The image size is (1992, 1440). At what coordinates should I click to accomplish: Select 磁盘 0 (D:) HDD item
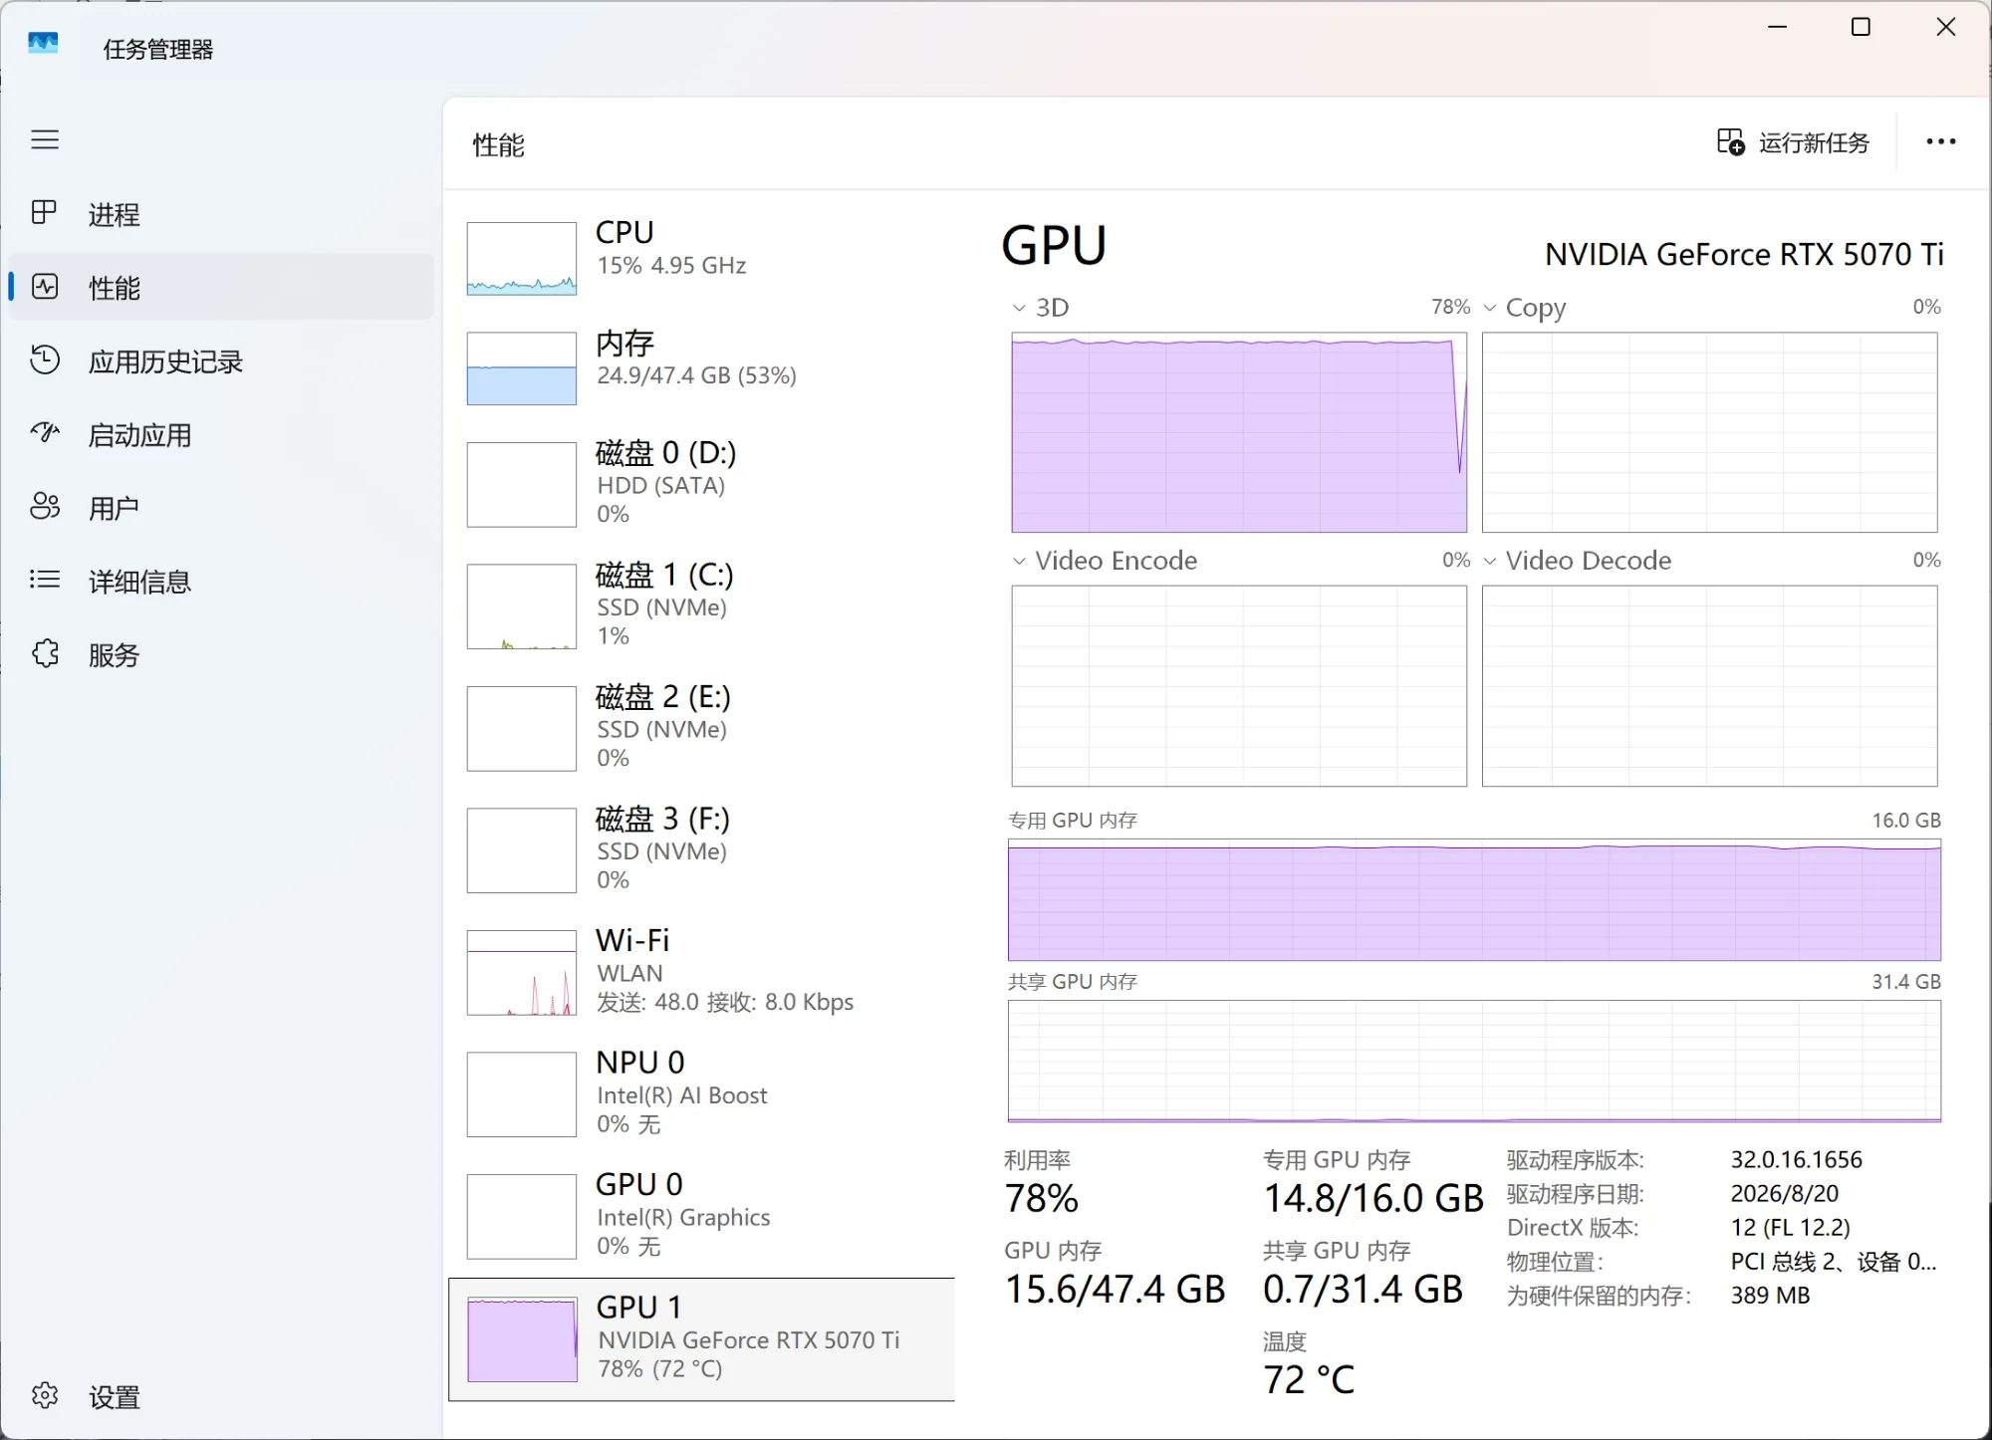(701, 483)
